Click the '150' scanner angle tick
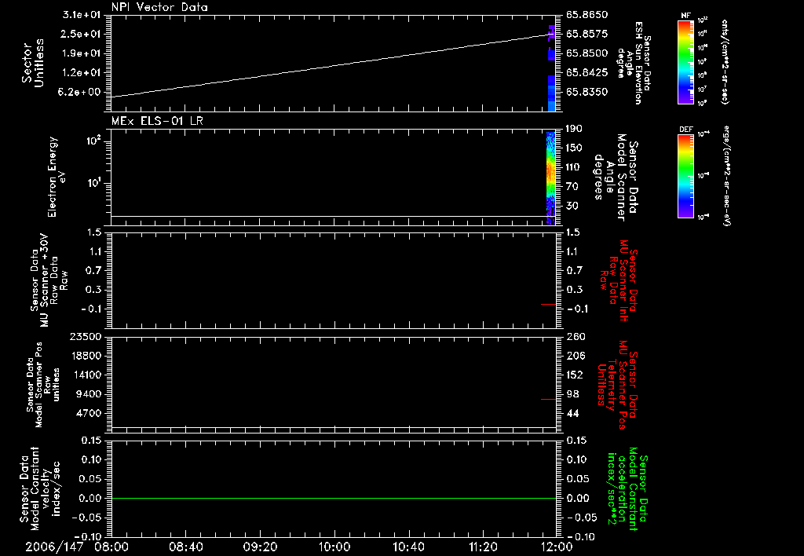The width and height of the screenshot is (804, 556). (574, 148)
